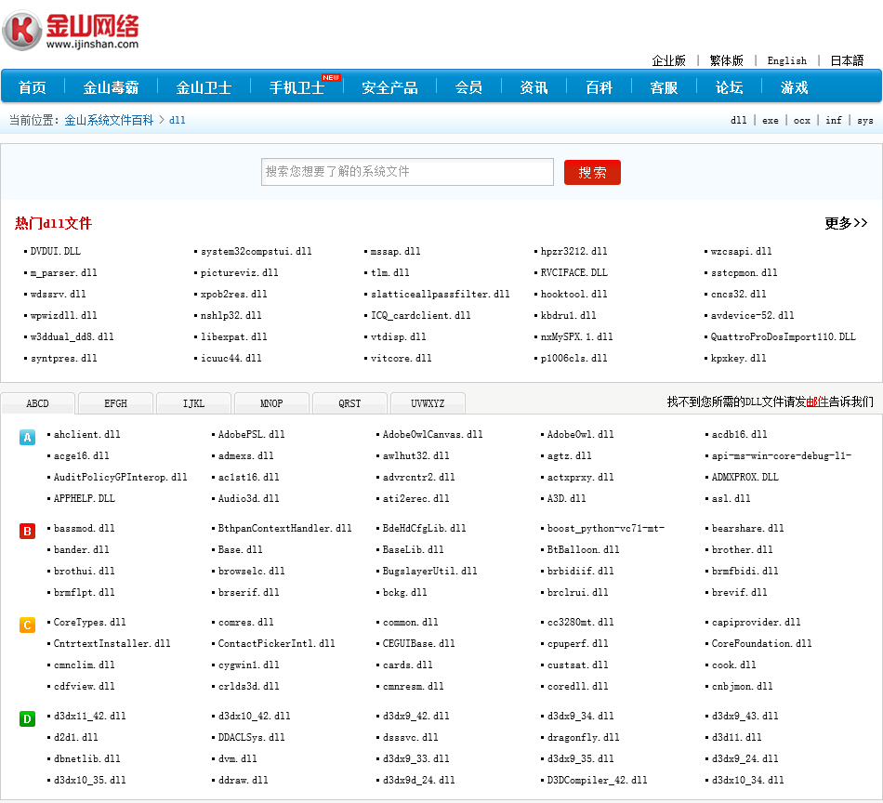Open mssap.dll link

coord(395,251)
